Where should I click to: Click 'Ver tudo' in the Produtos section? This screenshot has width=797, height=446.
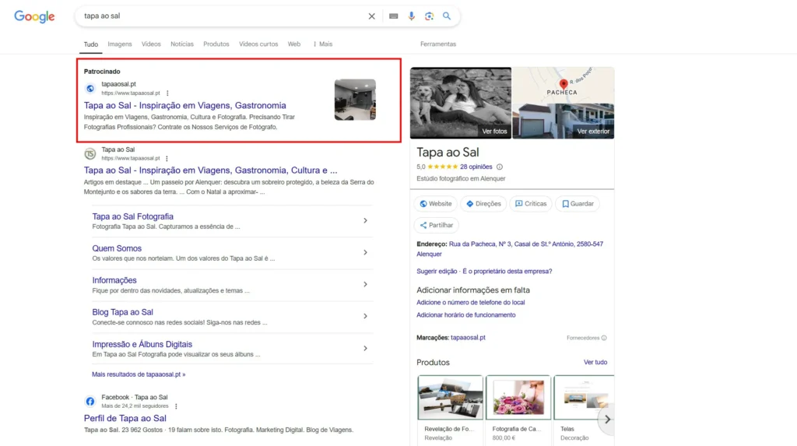tap(595, 363)
